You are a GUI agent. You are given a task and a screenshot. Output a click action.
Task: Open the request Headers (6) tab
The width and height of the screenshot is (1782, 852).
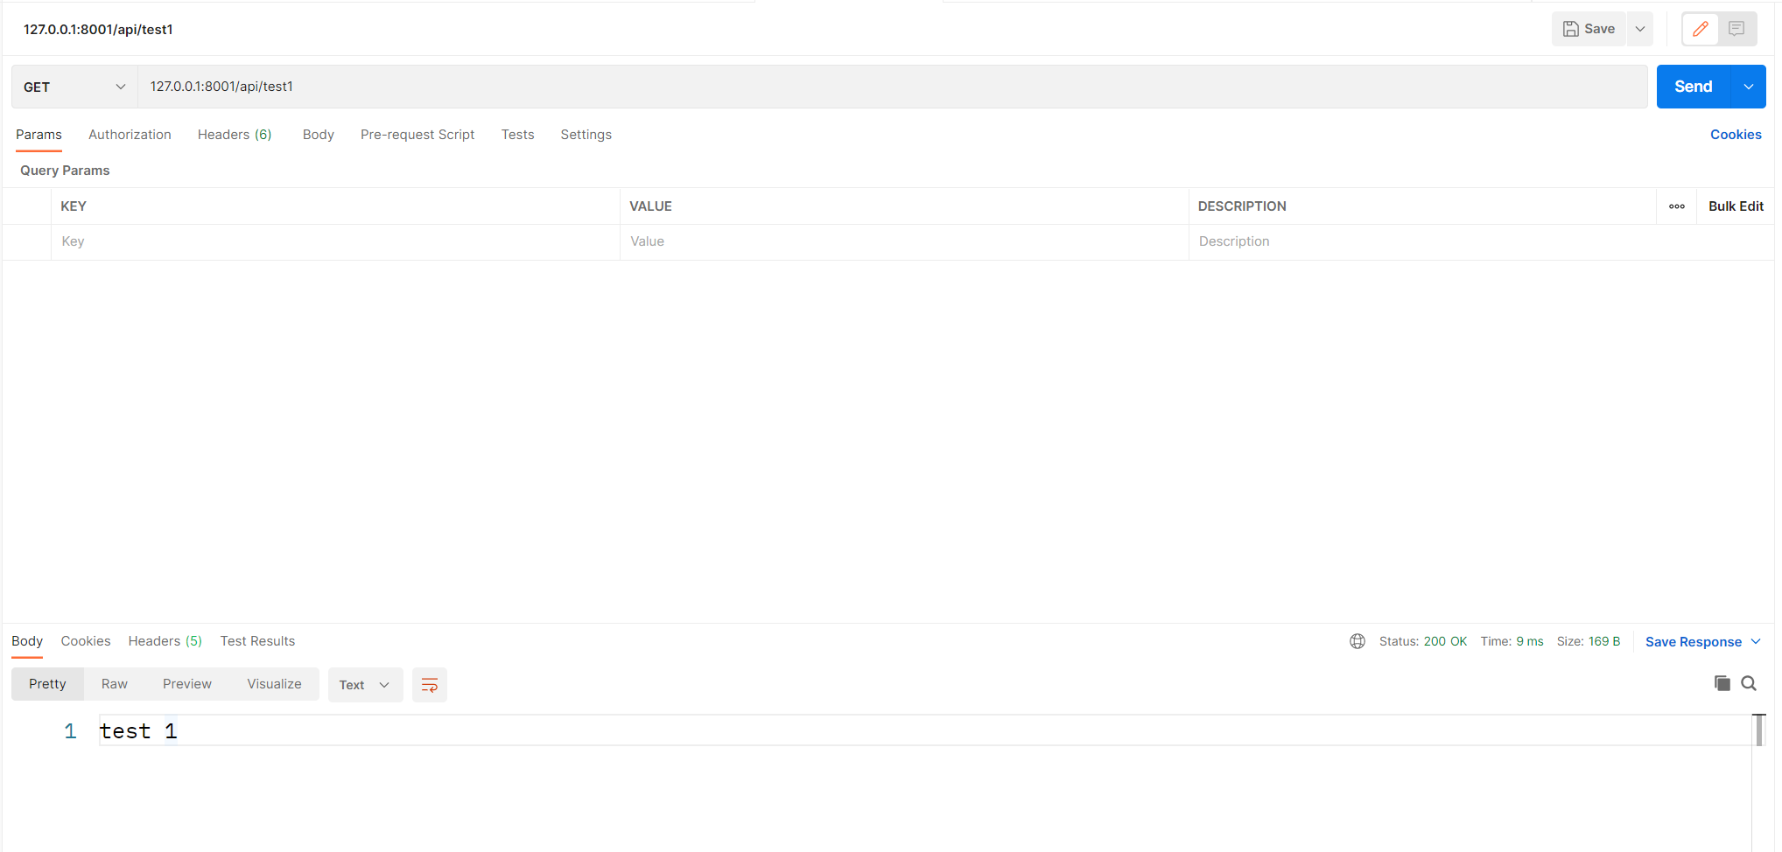(235, 135)
